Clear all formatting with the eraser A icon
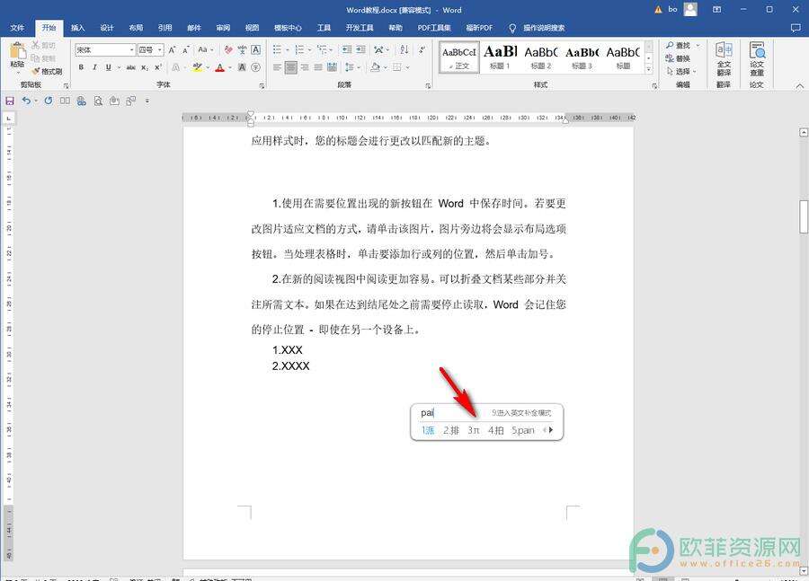The width and height of the screenshot is (809, 581). [x=228, y=50]
